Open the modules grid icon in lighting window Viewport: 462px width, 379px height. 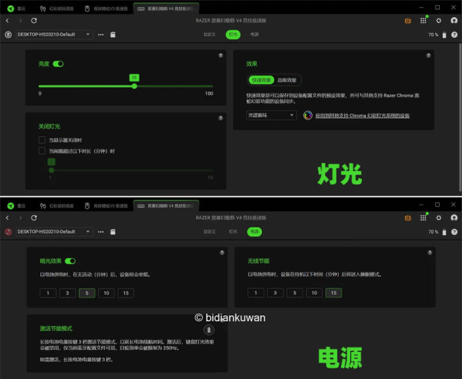coord(423,21)
